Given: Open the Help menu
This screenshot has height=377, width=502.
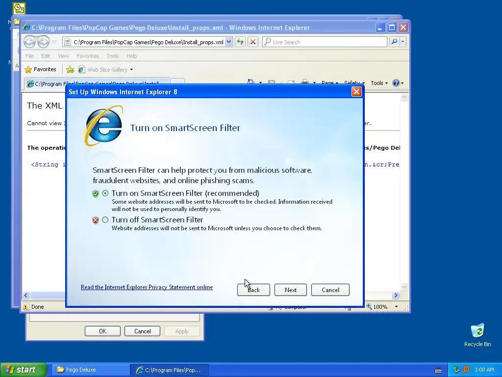Looking at the screenshot, I should tap(131, 56).
